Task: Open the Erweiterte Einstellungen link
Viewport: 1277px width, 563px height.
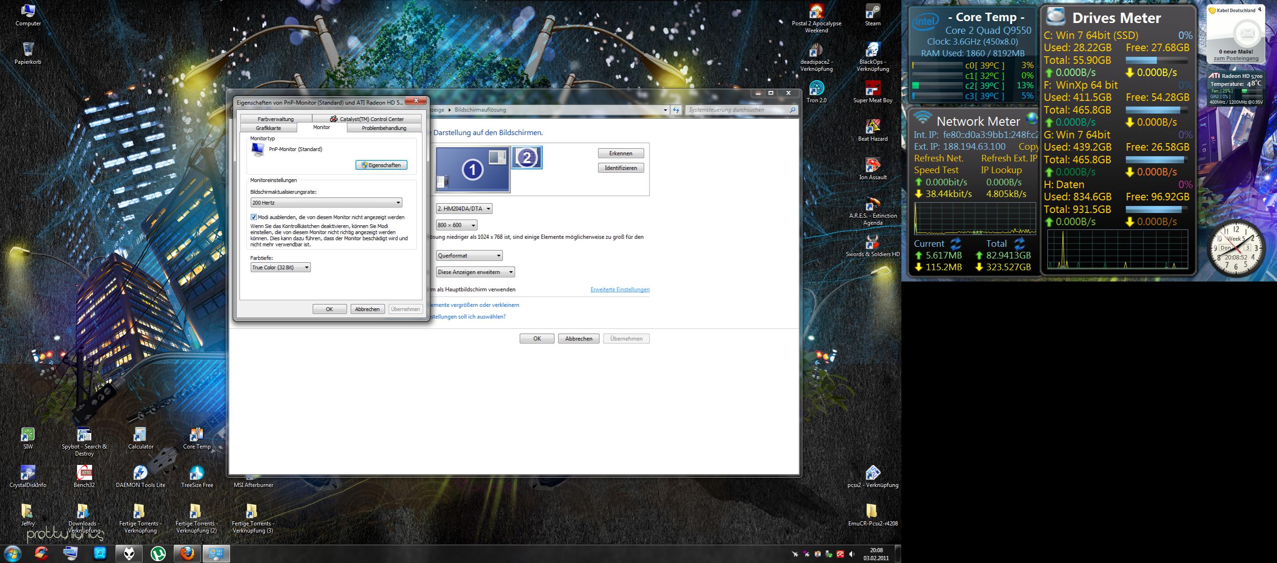Action: pyautogui.click(x=619, y=289)
